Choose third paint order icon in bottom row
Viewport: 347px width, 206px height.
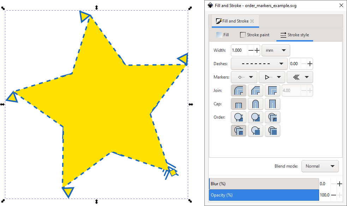[x=273, y=131]
